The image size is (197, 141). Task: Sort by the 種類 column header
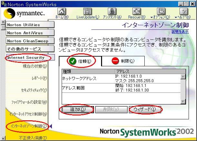tap(88, 71)
